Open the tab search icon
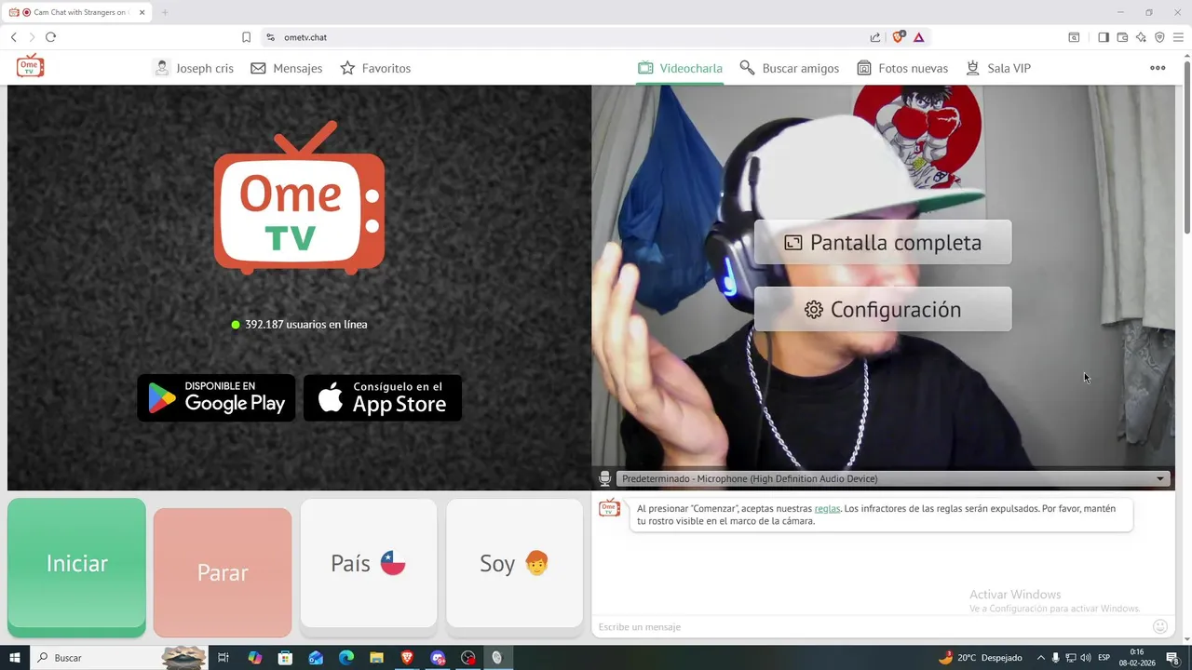Screen dimensions: 1192x670 tap(1074, 37)
